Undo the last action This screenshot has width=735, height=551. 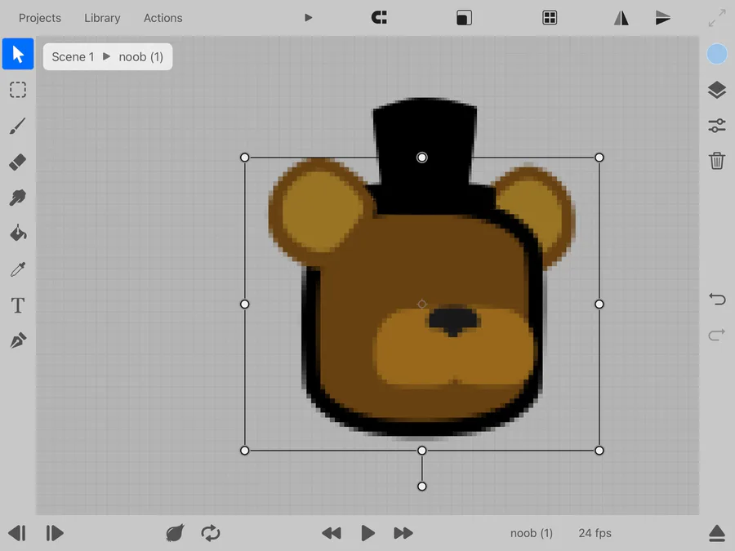click(717, 299)
